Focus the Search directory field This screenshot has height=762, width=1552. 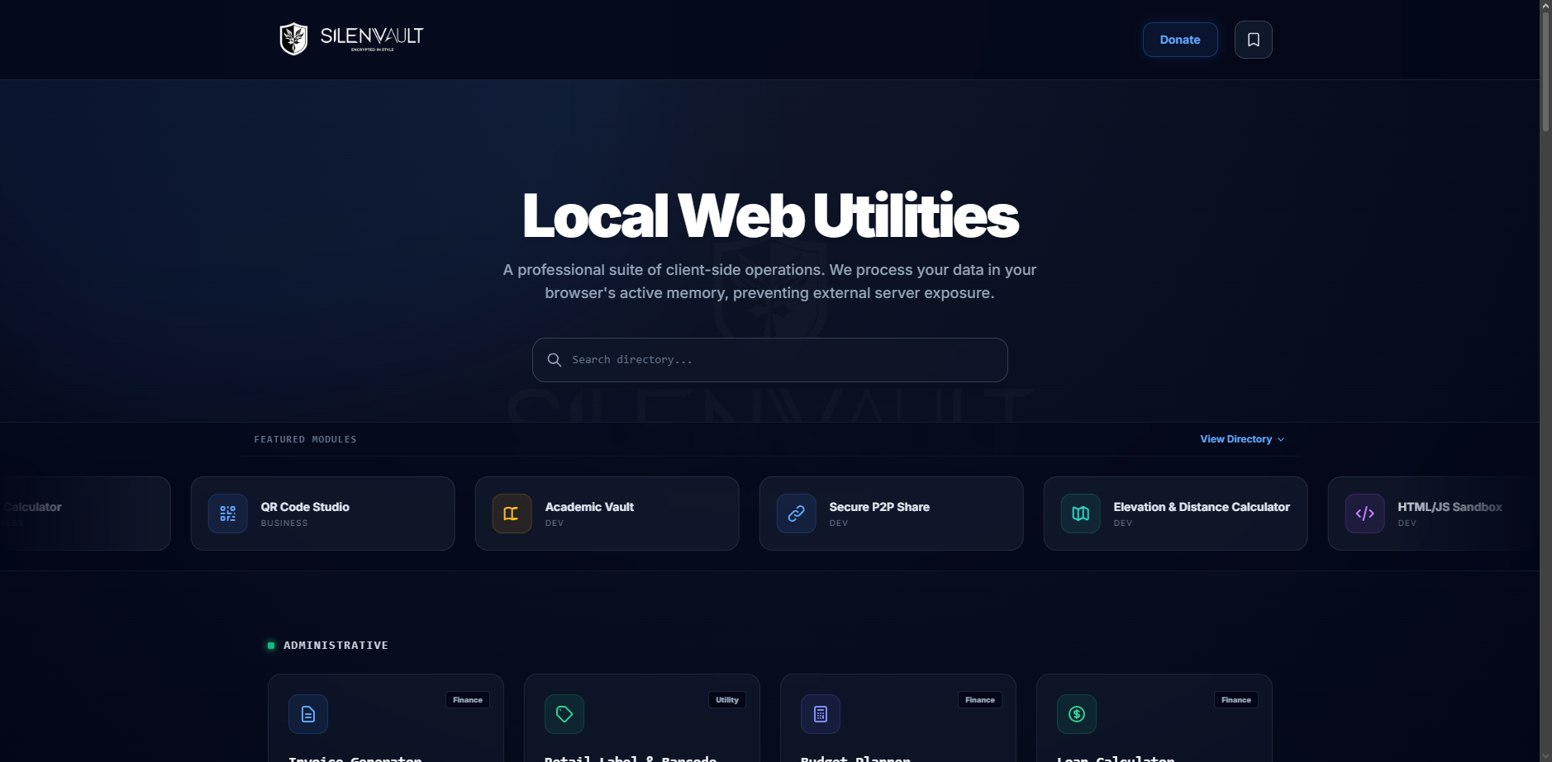[x=769, y=360]
